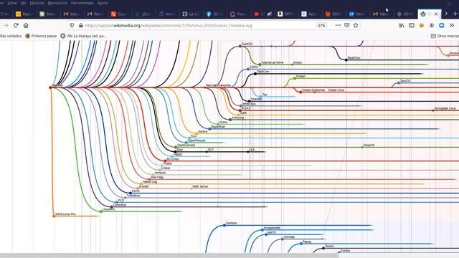Image resolution: width=459 pixels, height=258 pixels.
Task: Click the CentOS label
Action: coord(247,44)
